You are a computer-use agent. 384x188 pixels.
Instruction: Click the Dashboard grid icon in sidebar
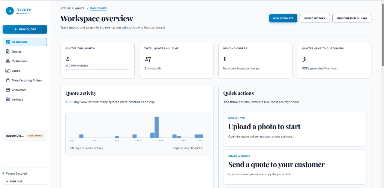click(7, 42)
